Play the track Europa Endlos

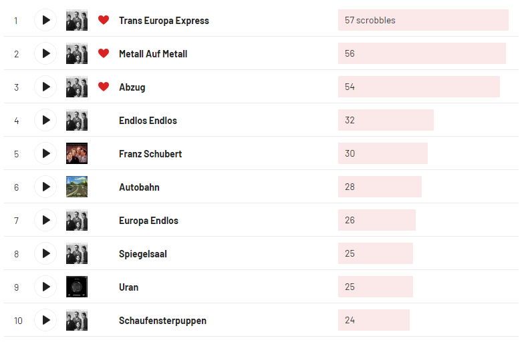pyautogui.click(x=45, y=220)
